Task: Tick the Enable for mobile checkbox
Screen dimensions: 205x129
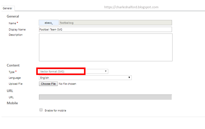Action: click(x=41, y=110)
